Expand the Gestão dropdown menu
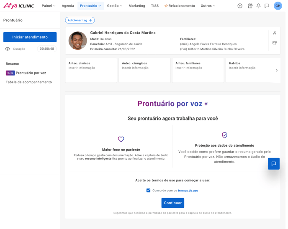Image resolution: width=288 pixels, height=229 pixels. [115, 6]
